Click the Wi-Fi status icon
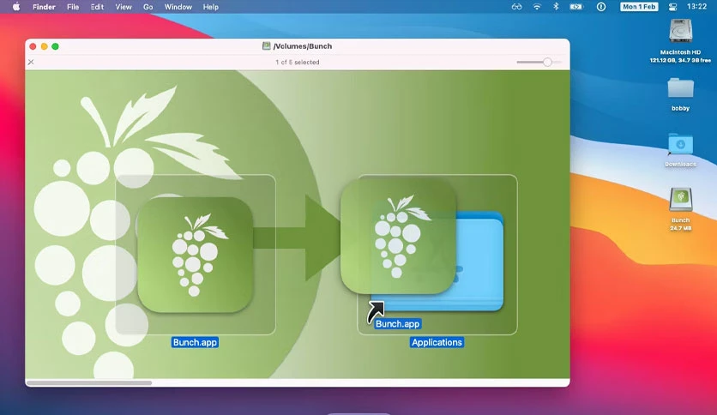 (x=537, y=7)
